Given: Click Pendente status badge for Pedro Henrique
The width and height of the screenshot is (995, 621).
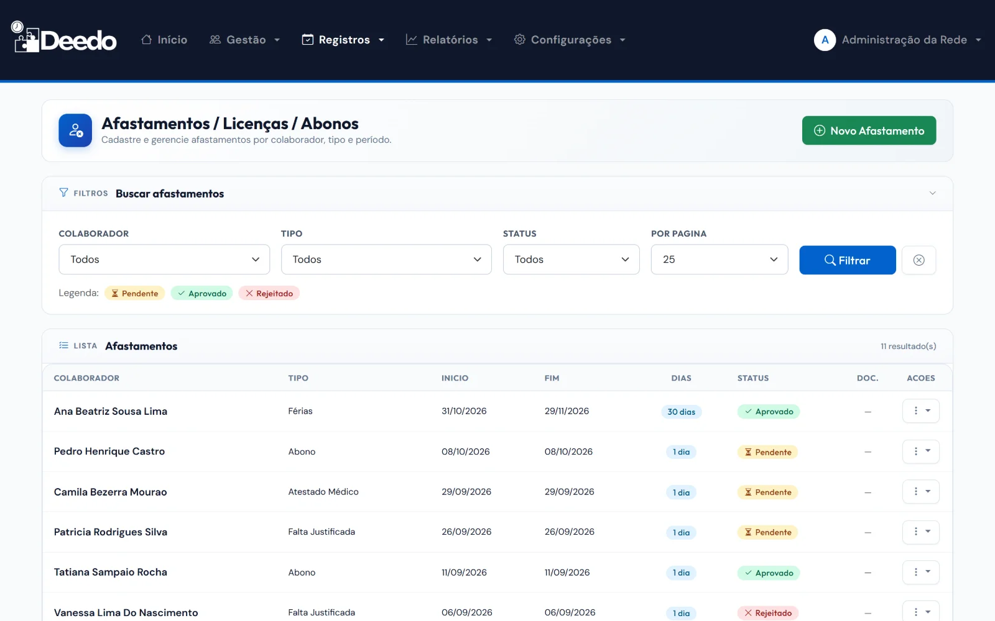Looking at the screenshot, I should pos(768,452).
